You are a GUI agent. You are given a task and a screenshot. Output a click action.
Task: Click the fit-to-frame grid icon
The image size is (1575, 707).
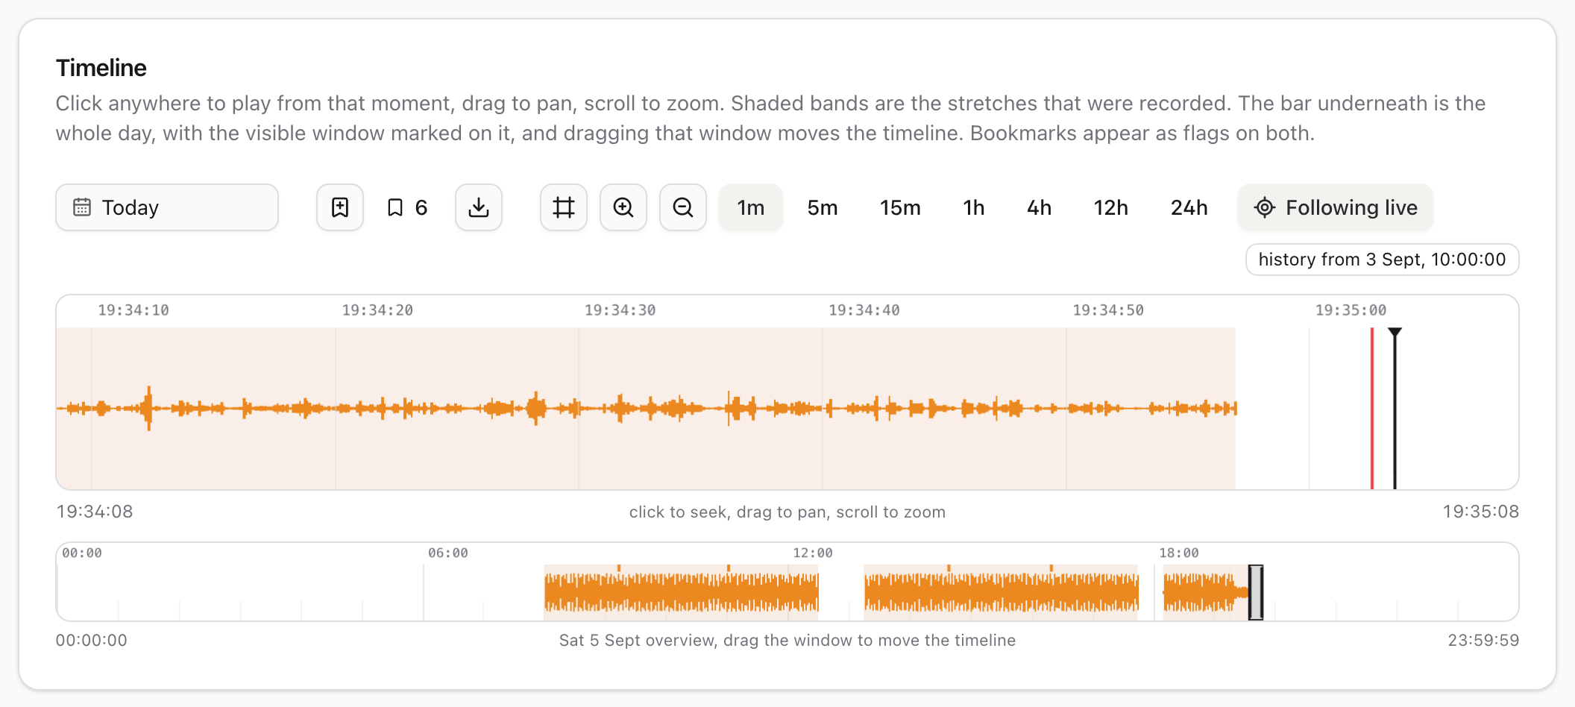(564, 207)
